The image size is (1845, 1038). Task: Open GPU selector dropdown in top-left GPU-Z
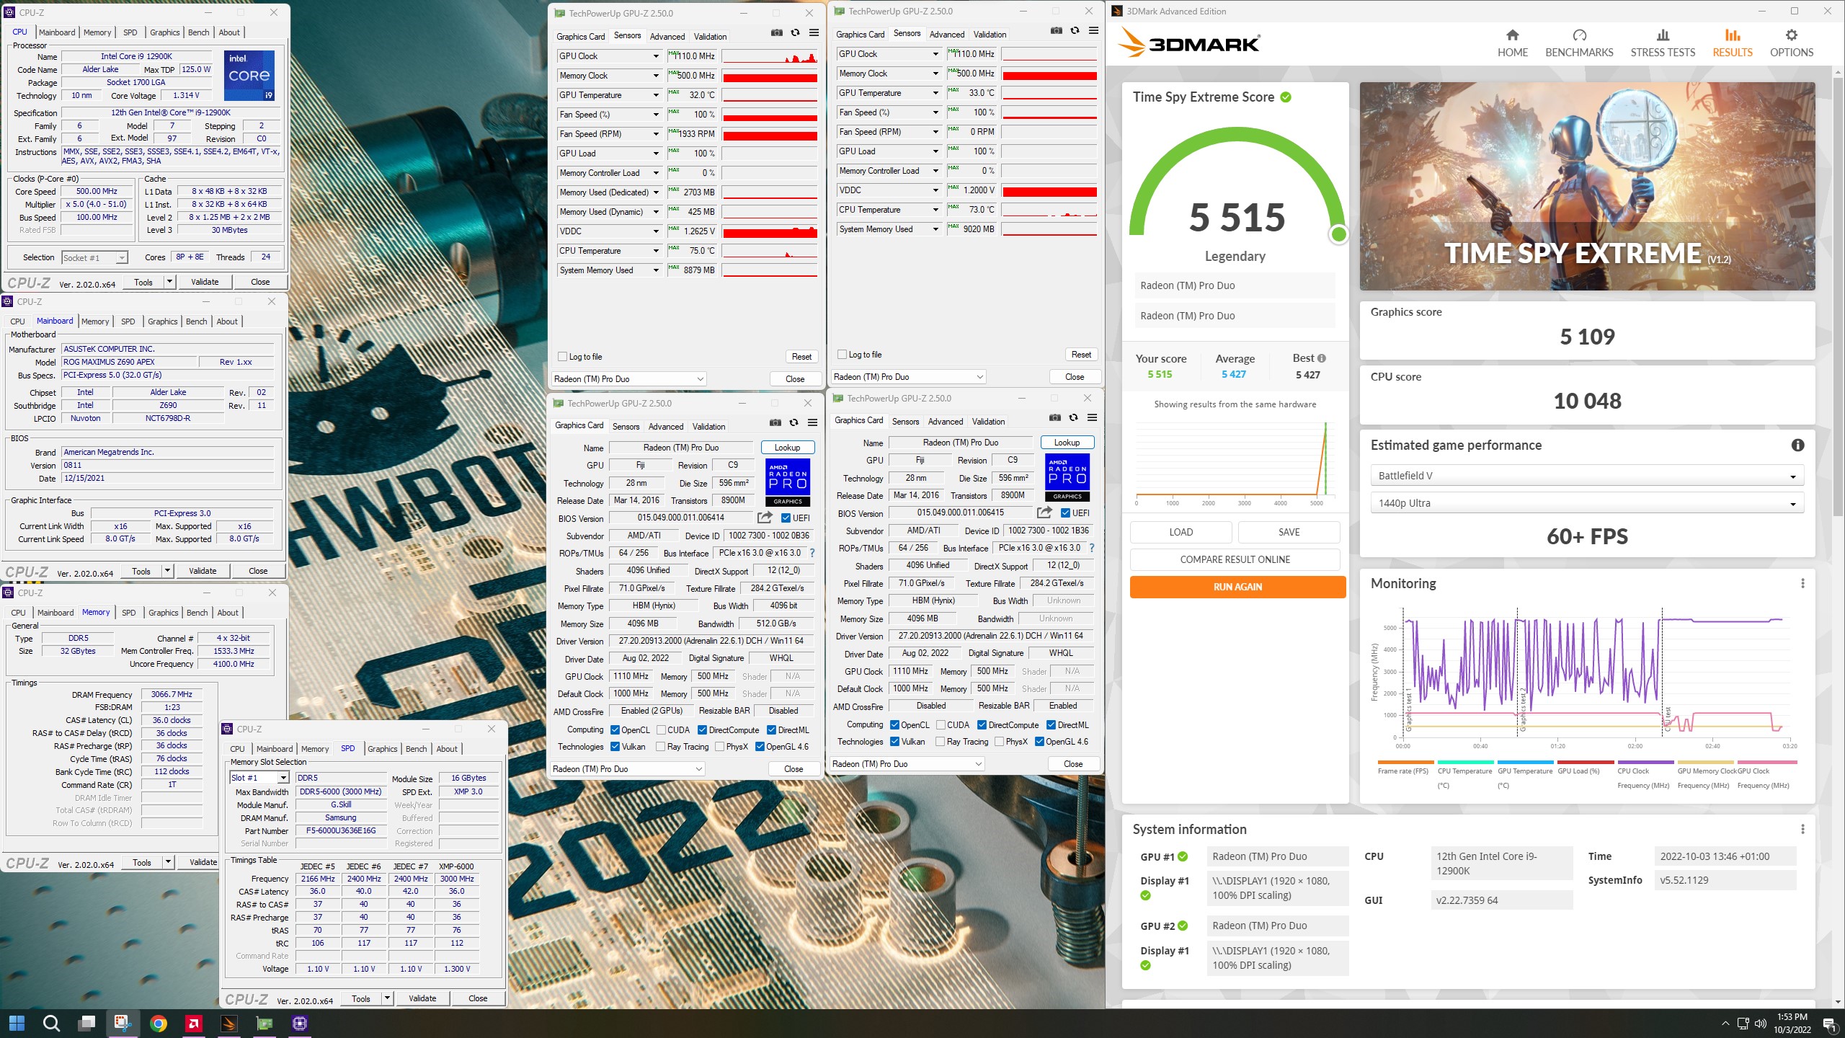tap(628, 379)
